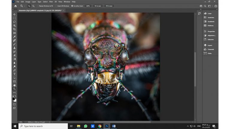Screen dimensions: 230x129
Task: Select the Path Selection tool
Action: coord(14,78)
